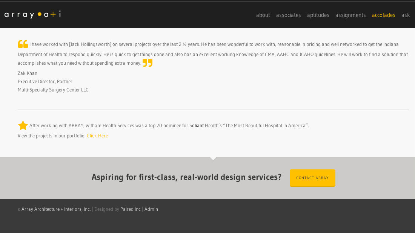Click the yellow 'Click Here' portfolio link
415x233 pixels.
coord(97,136)
